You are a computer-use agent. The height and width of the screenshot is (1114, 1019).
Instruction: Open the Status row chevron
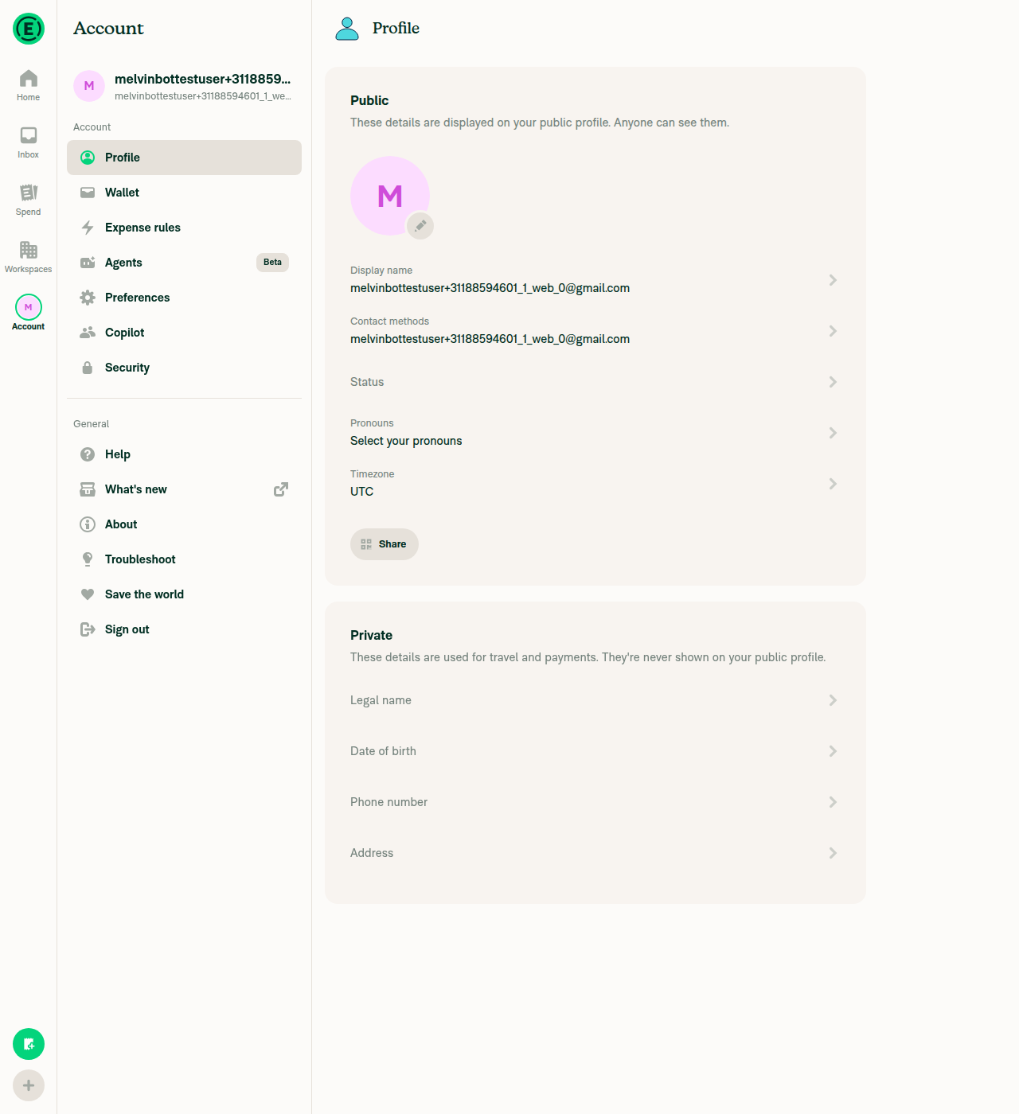833,382
